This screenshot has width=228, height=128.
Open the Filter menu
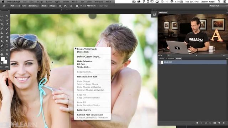[74, 1]
